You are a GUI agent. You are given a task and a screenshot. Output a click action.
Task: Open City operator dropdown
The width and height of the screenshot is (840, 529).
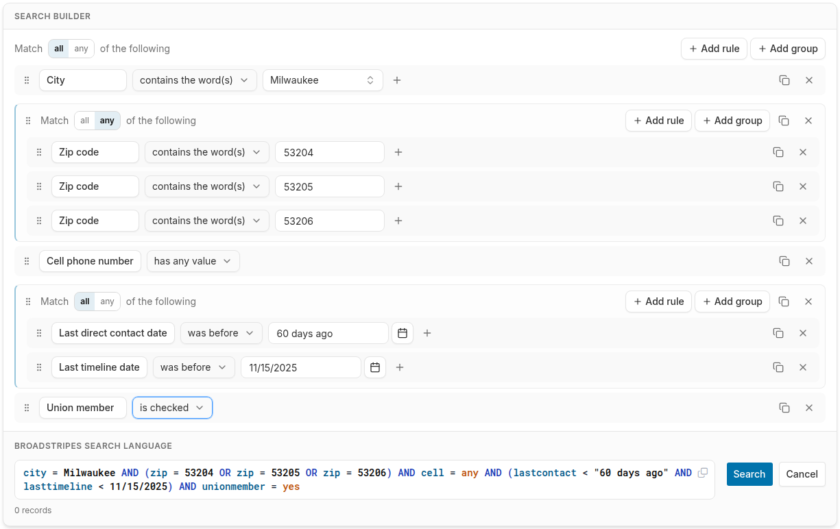click(x=195, y=80)
